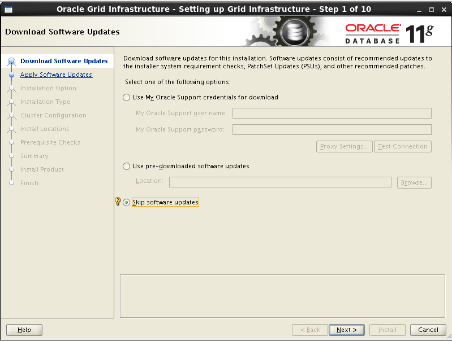Click the empty message area box
The width and height of the screenshot is (452, 341).
click(282, 296)
